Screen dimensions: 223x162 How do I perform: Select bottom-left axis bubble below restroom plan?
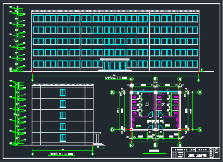131,145
